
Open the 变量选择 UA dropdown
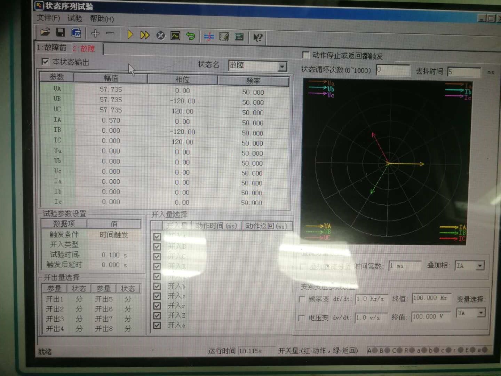481,313
